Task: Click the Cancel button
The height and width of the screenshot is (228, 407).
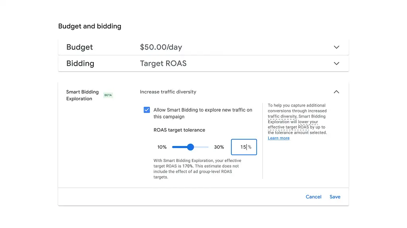Action: (x=313, y=197)
